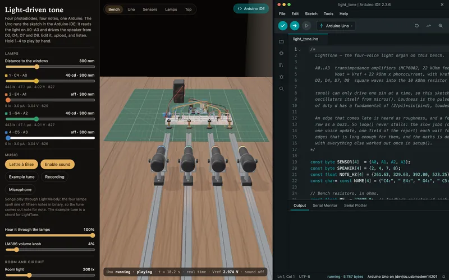Click the 'sound off' status in simulation bar
The image size is (449, 280).
254,272
